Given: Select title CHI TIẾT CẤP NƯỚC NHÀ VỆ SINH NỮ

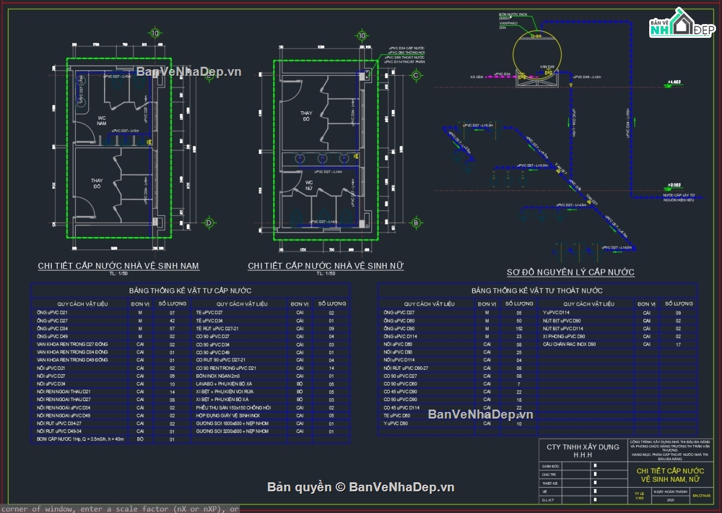Looking at the screenshot, I should (x=326, y=265).
